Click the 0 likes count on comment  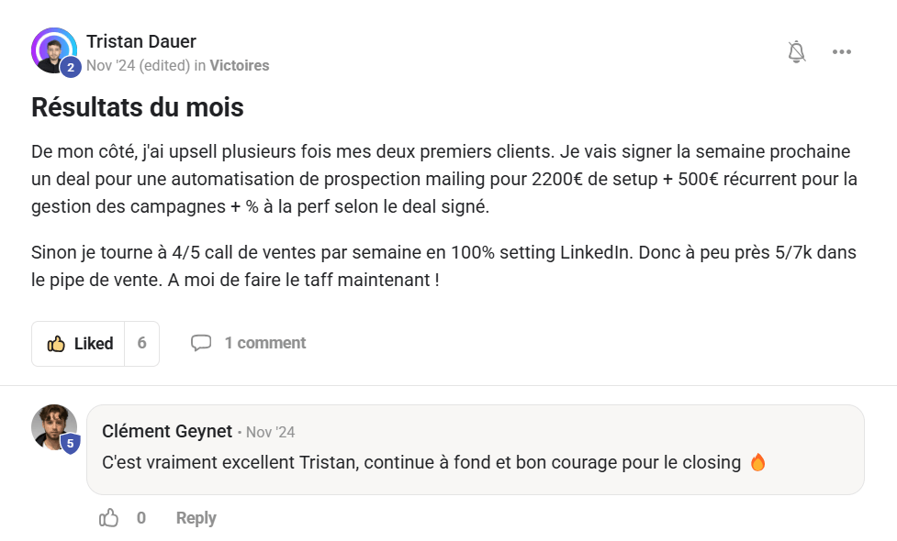tap(141, 518)
